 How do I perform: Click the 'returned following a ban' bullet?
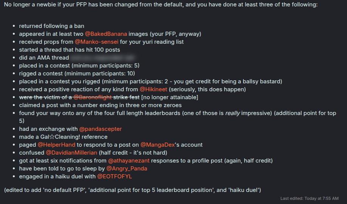pyautogui.click(x=51, y=26)
